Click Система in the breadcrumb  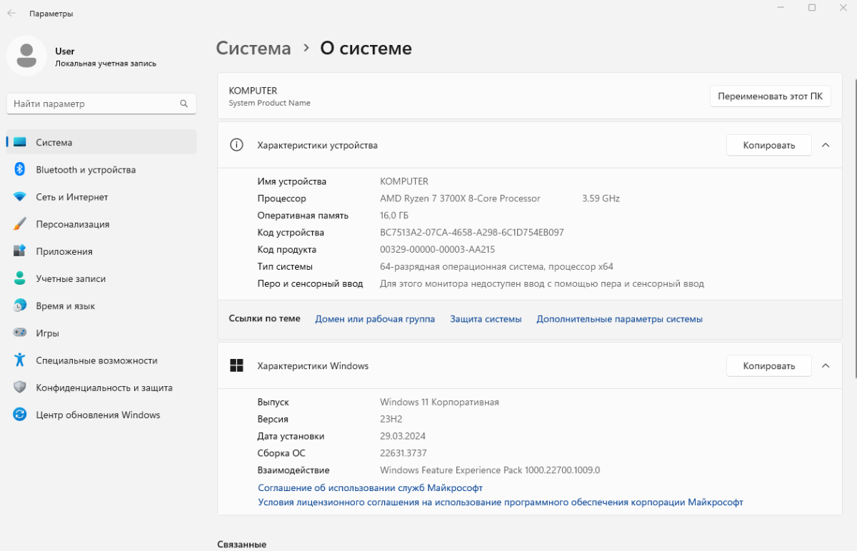point(254,49)
